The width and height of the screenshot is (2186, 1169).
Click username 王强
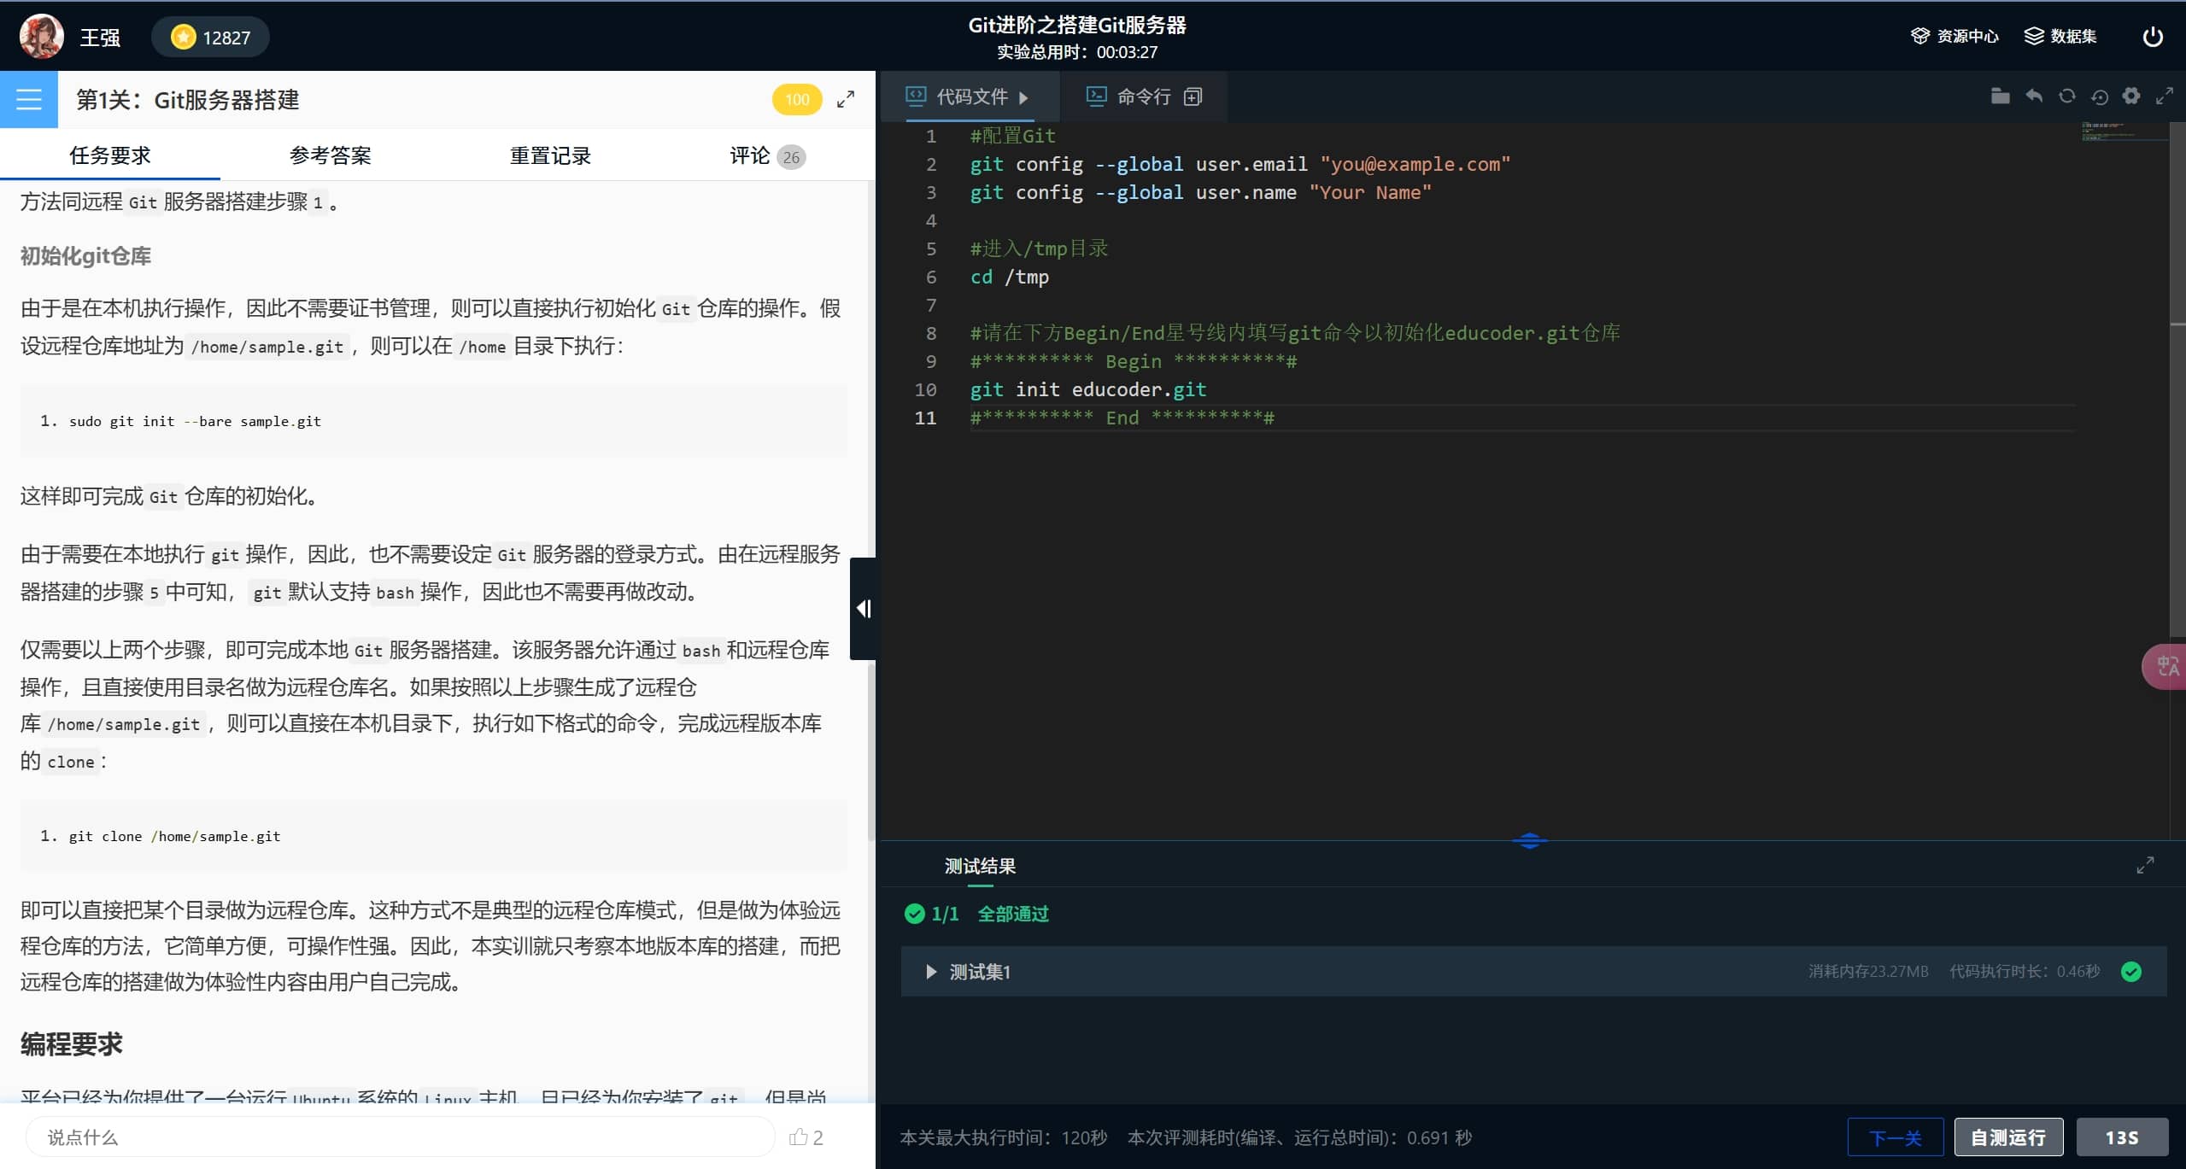pyautogui.click(x=100, y=38)
